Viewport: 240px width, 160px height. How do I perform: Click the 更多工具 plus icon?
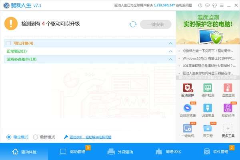tap(228, 128)
